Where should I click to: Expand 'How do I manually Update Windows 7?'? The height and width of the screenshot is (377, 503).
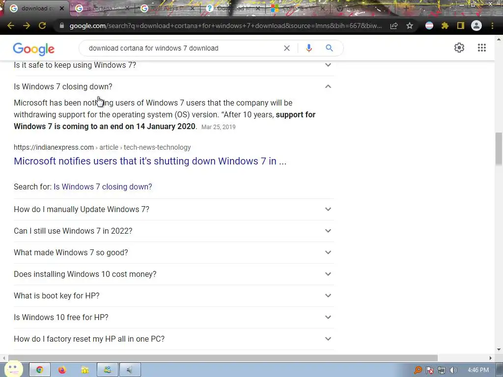pyautogui.click(x=173, y=209)
